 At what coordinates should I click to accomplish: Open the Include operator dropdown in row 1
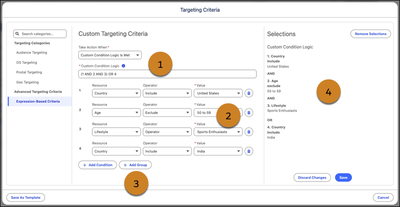(167, 93)
